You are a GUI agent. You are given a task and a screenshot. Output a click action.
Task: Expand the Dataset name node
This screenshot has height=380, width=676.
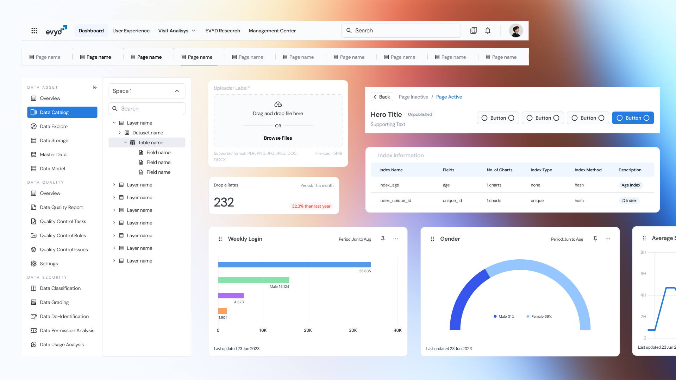tap(120, 133)
